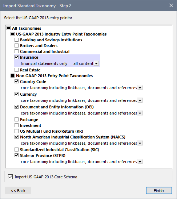Close the Import Standard Taxonomy dialog
This screenshot has width=177, height=199.
(x=171, y=5)
